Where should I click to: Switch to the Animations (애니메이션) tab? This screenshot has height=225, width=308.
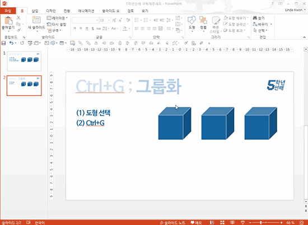point(86,11)
